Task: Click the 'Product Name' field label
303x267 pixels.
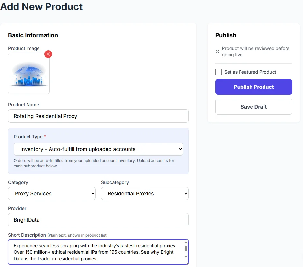Action: 24,105
